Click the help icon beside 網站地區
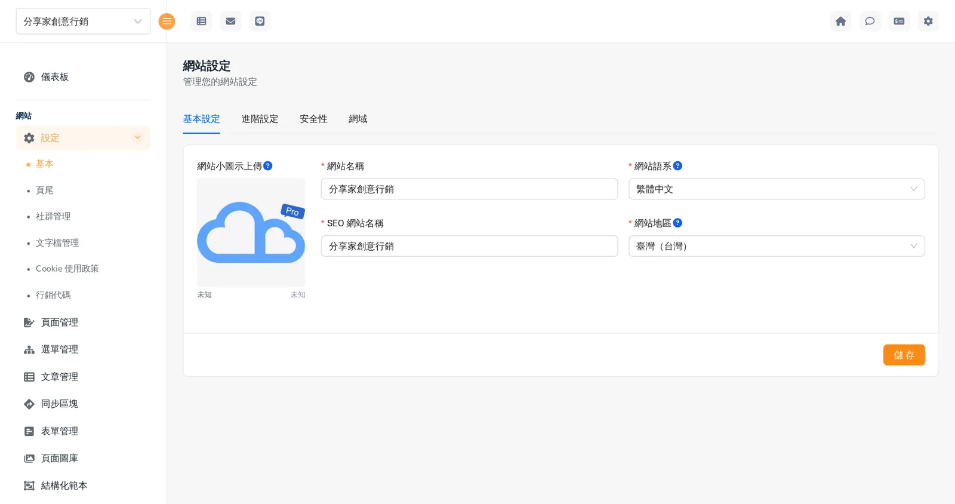Image resolution: width=955 pixels, height=504 pixels. 677,223
